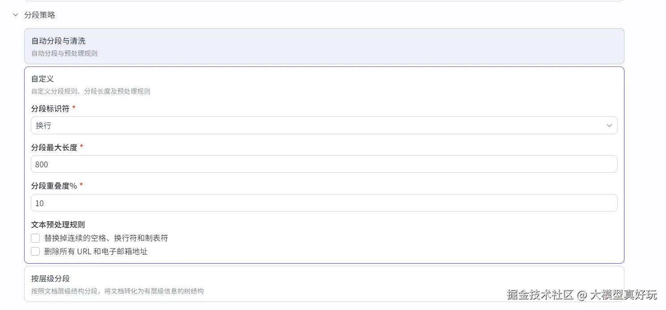Click the 替换掉连续的空格 checkbox label text
Screen dimensions: 666x310
(106, 238)
